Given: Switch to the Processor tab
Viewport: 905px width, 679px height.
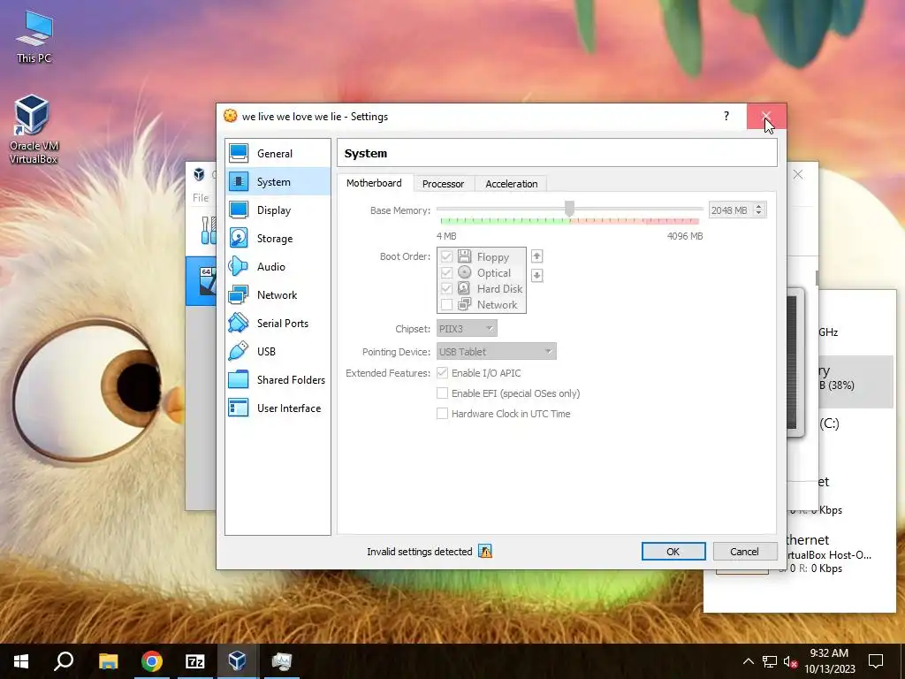Looking at the screenshot, I should pos(444,184).
